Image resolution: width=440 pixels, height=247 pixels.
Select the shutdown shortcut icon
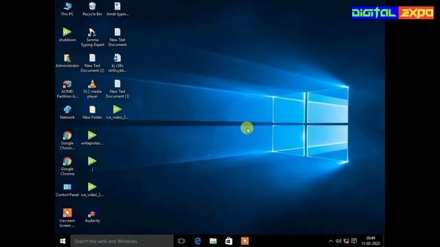pos(67,35)
